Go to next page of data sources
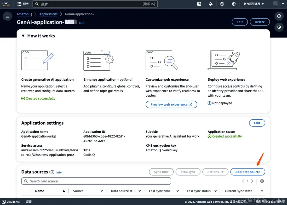The image size is (287, 205). (x=252, y=181)
